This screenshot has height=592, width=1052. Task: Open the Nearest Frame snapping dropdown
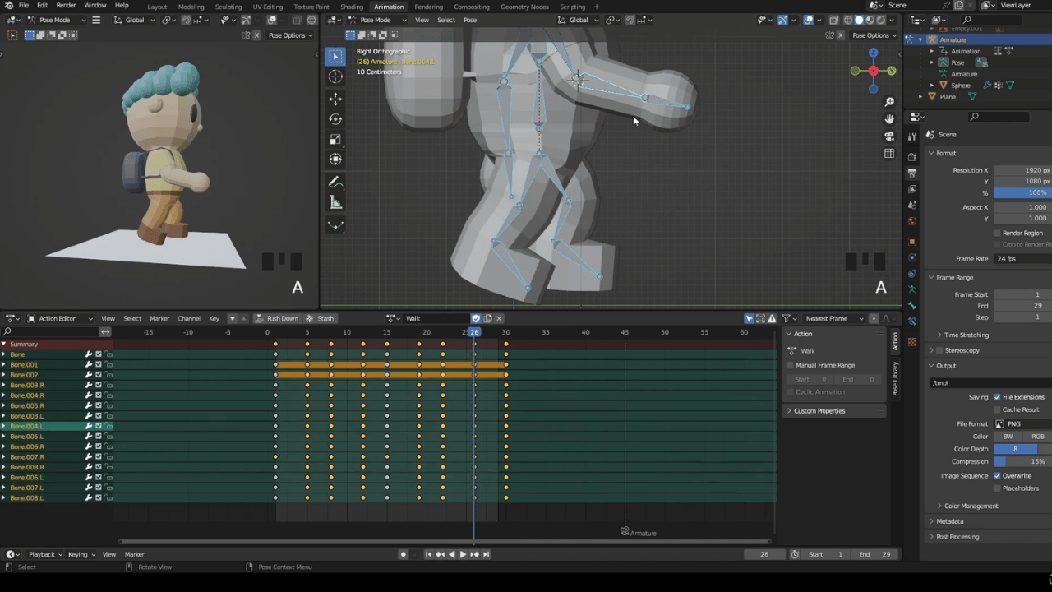832,318
